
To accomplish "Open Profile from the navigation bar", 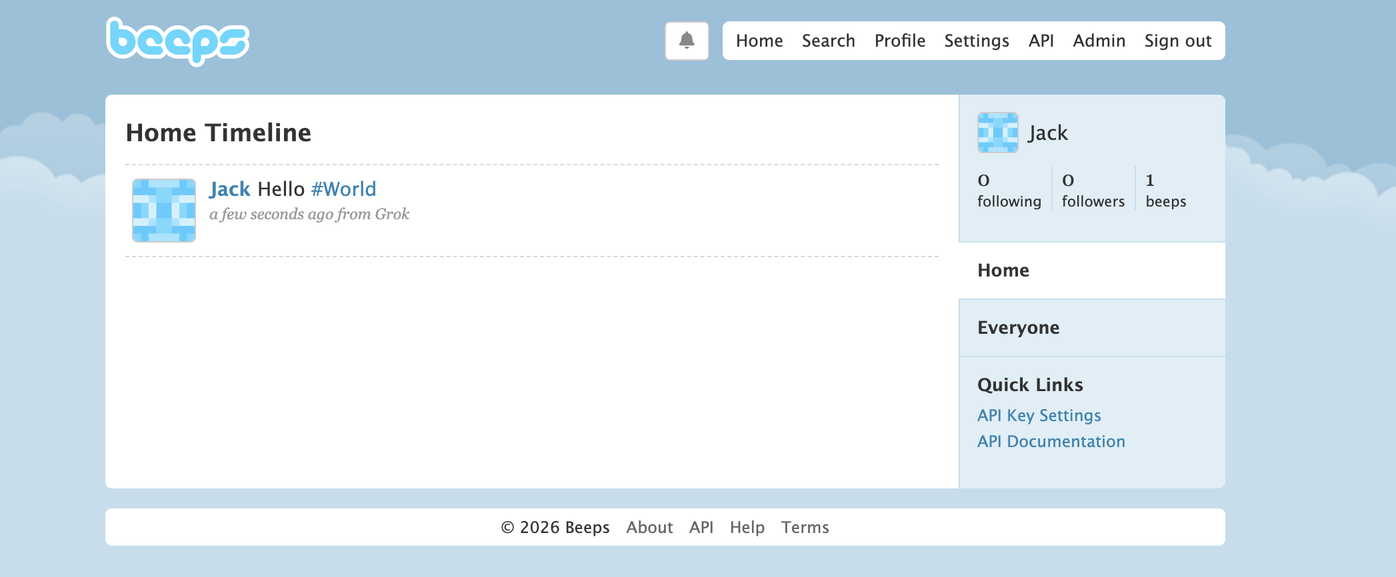I will coord(899,41).
